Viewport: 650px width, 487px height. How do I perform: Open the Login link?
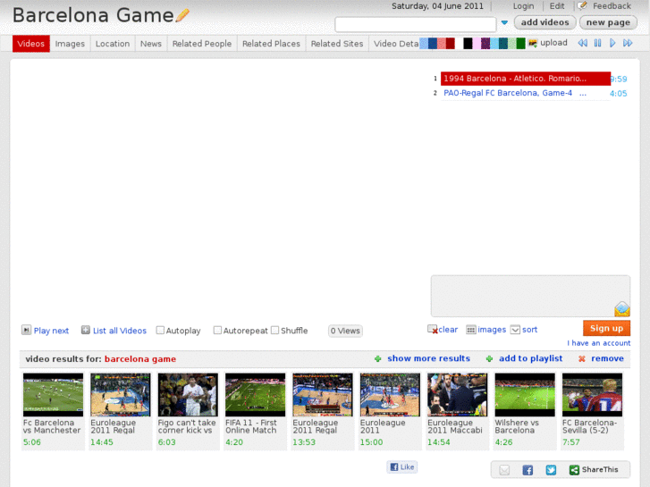pos(523,6)
